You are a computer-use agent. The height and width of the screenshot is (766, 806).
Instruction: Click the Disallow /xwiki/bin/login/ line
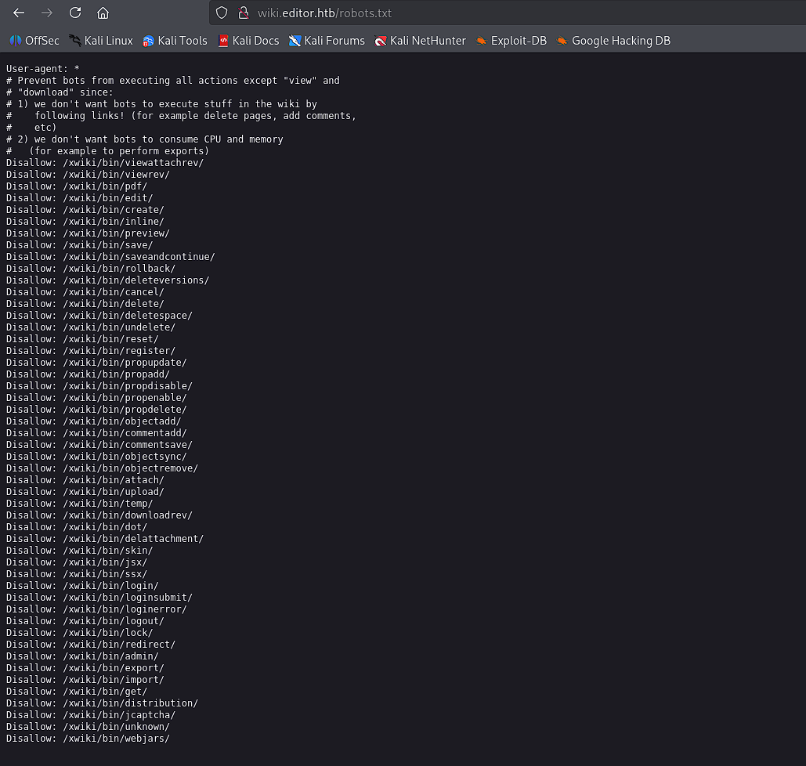(x=82, y=586)
